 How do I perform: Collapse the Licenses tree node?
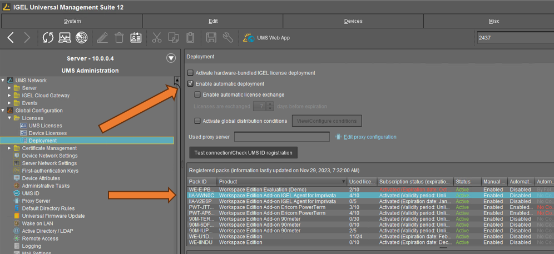(x=9, y=118)
